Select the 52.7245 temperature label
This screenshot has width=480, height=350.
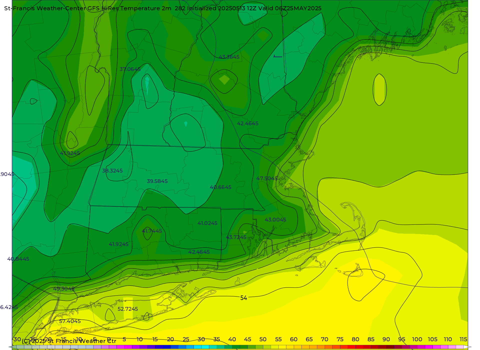tap(128, 309)
